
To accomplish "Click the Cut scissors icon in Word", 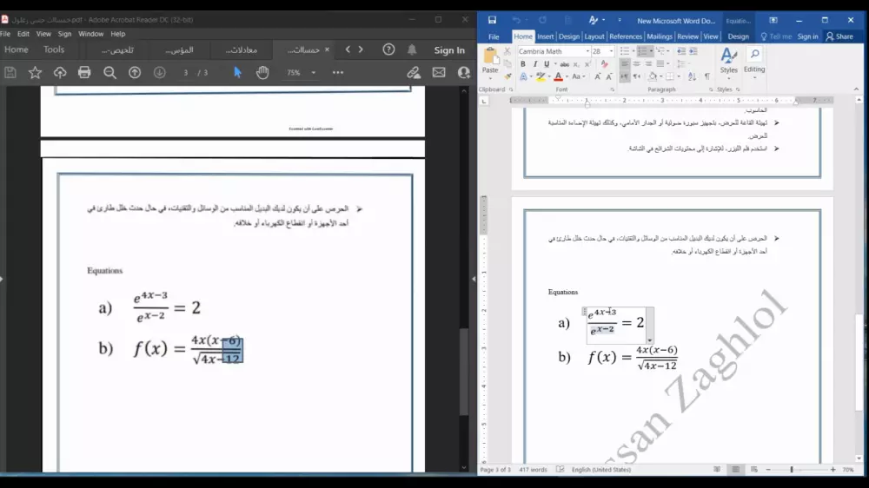I will tap(507, 51).
